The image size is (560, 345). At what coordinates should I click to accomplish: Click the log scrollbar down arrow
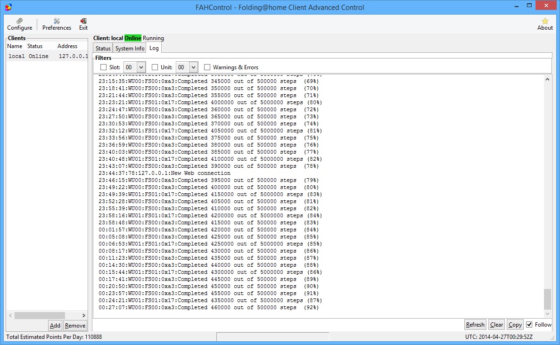click(x=547, y=314)
